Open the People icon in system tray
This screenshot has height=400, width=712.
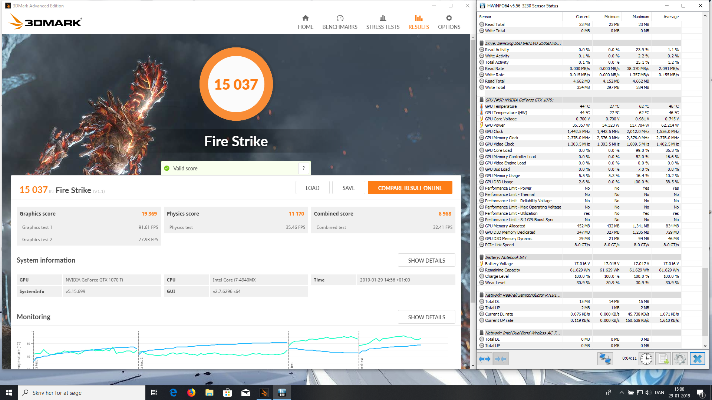coord(609,393)
